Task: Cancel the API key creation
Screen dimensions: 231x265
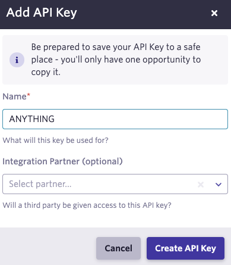Action: click(x=118, y=248)
